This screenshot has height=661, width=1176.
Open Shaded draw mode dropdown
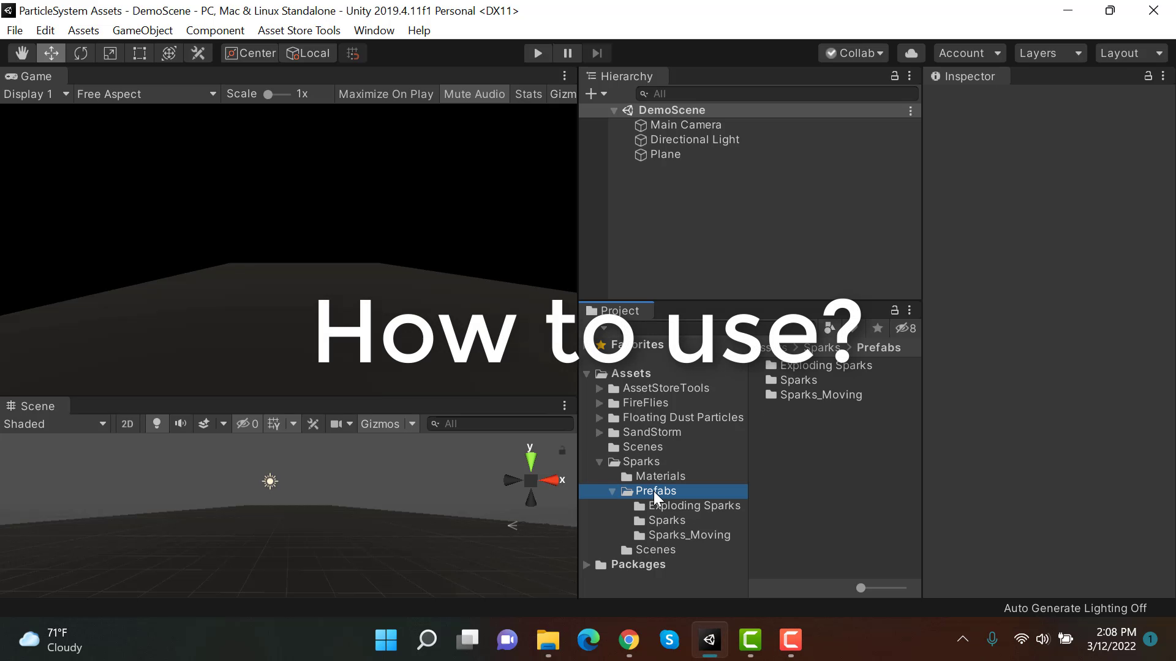(55, 424)
